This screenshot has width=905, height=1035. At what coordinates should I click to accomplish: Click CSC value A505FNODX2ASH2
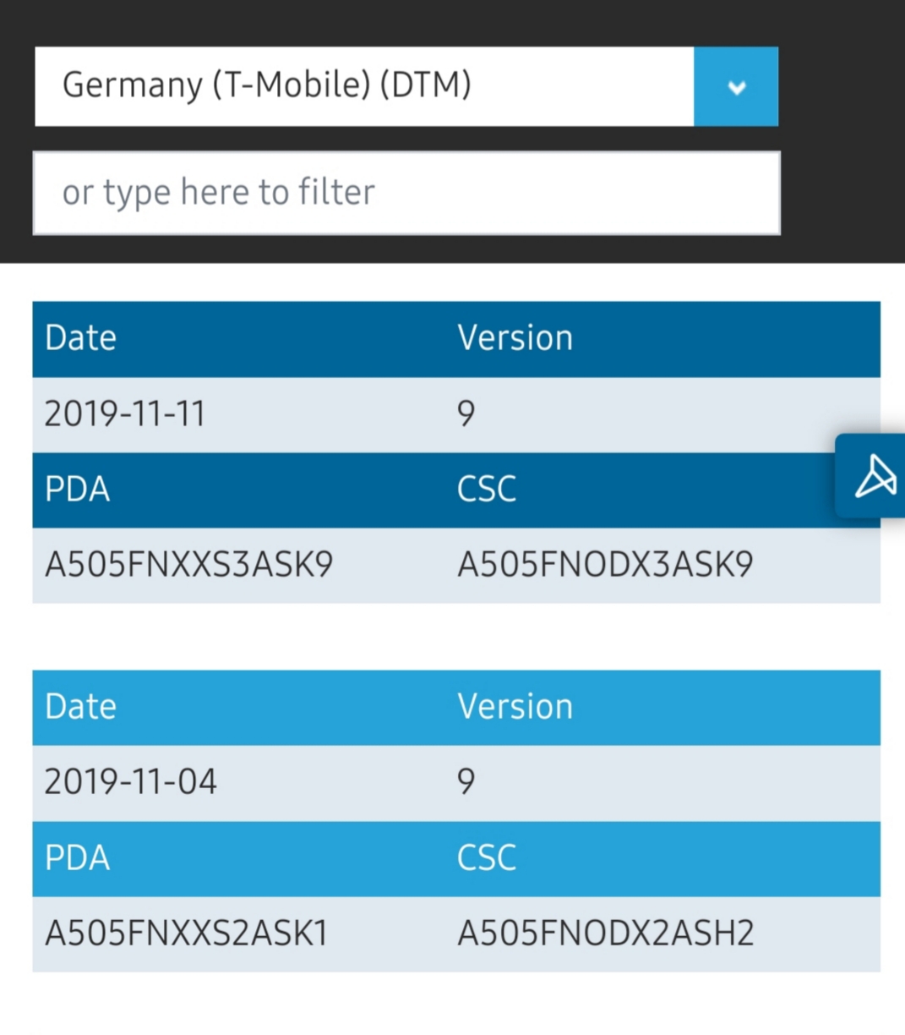(605, 934)
